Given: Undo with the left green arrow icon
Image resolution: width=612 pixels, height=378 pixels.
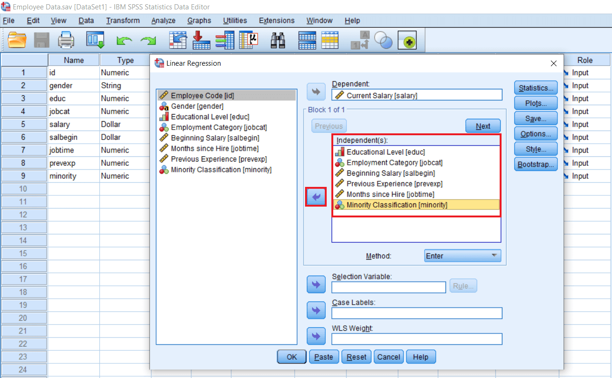Looking at the screenshot, I should point(124,41).
